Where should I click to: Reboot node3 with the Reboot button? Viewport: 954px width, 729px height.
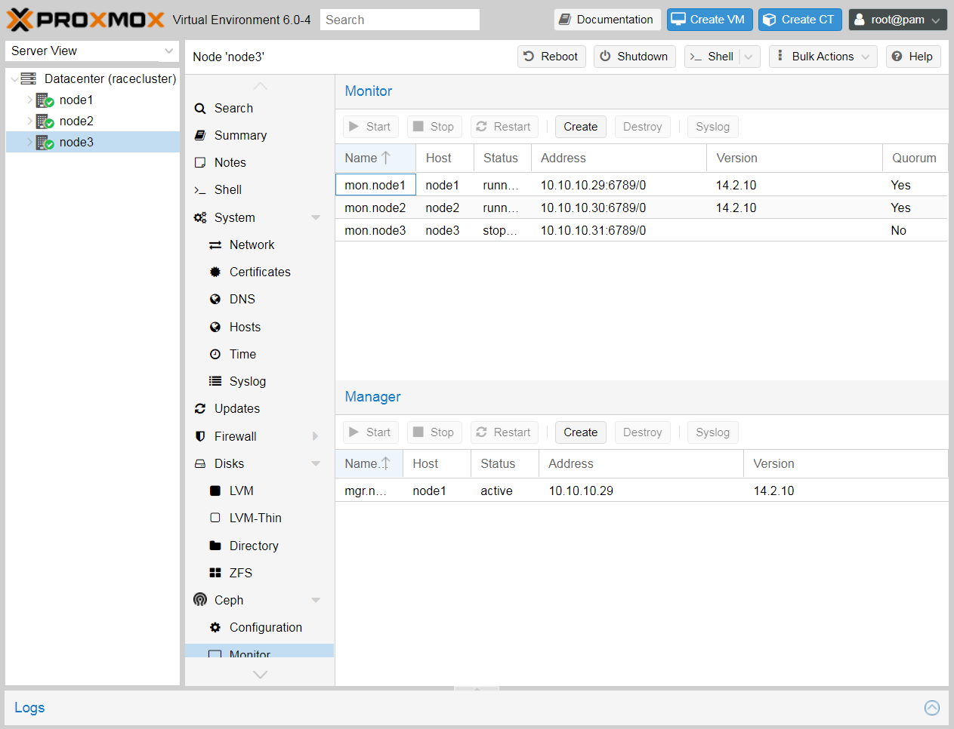551,57
